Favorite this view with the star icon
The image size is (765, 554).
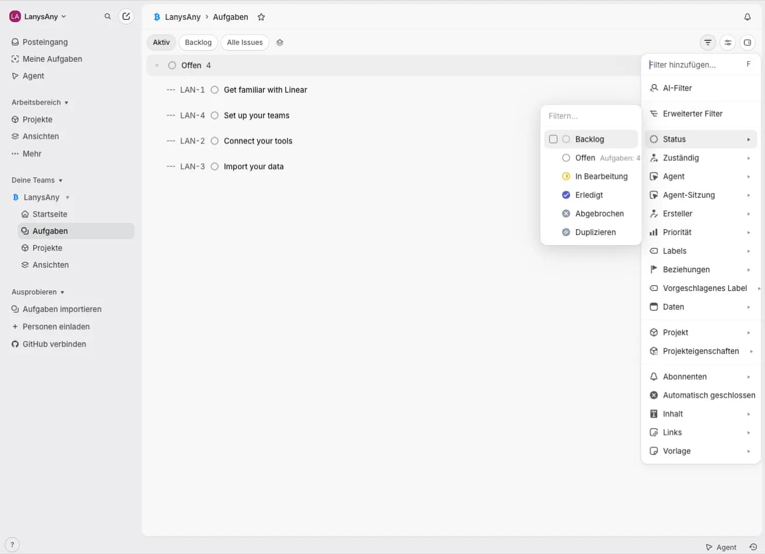point(261,17)
